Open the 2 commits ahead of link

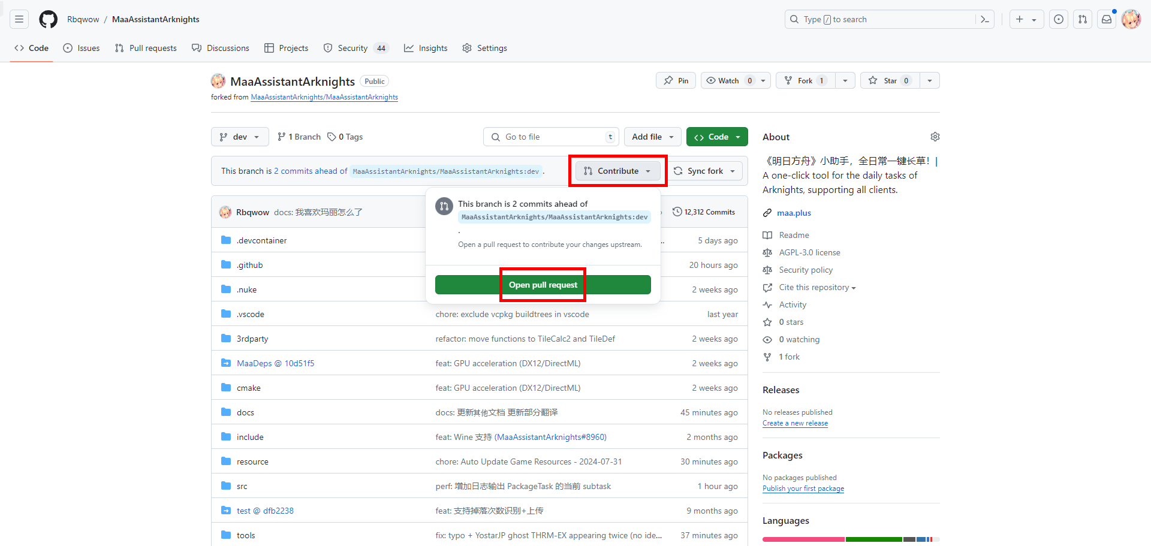[311, 171]
